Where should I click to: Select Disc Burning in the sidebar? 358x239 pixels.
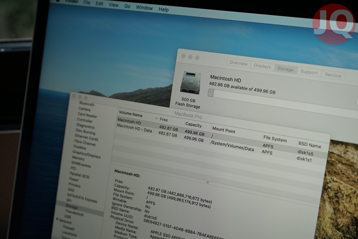click(85, 132)
